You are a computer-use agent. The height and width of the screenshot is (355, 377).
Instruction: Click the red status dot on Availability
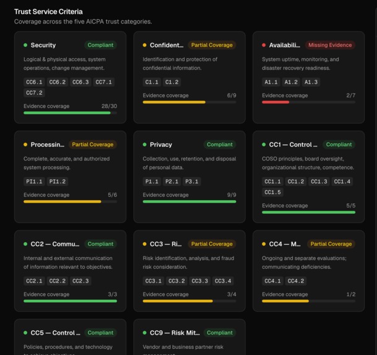(264, 45)
